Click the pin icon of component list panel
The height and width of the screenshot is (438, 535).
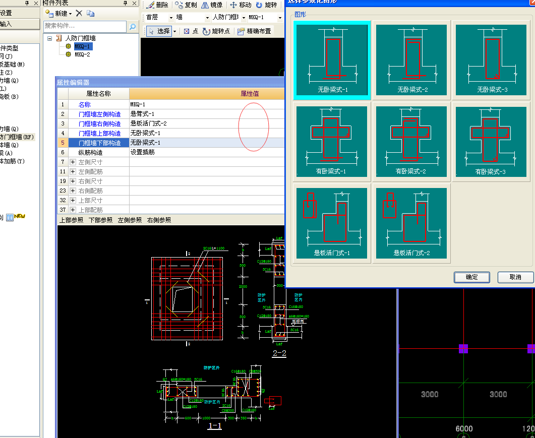125,3
